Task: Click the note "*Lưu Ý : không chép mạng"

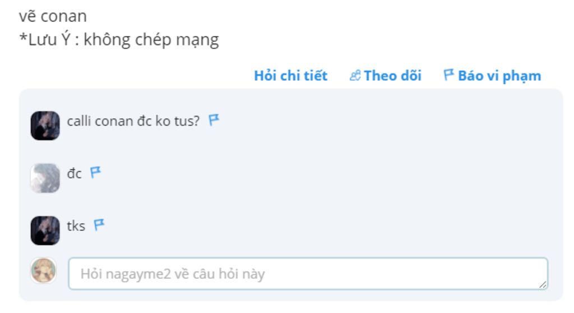Action: pyautogui.click(x=119, y=40)
